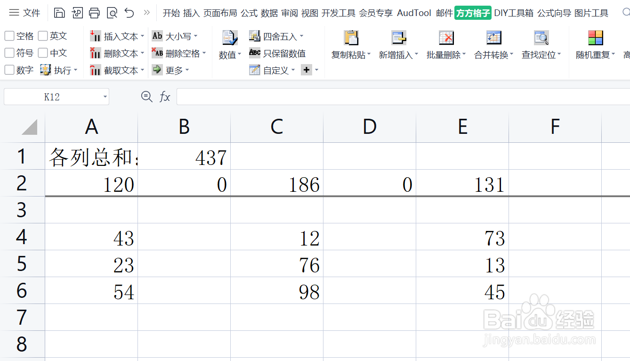This screenshot has height=361, width=630.
Task: Click the search magnifier icon at top right
Action: click(626, 13)
